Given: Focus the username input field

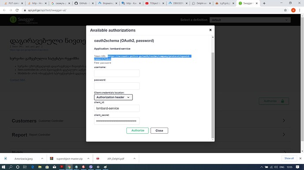Looking at the screenshot, I should (x=117, y=73).
